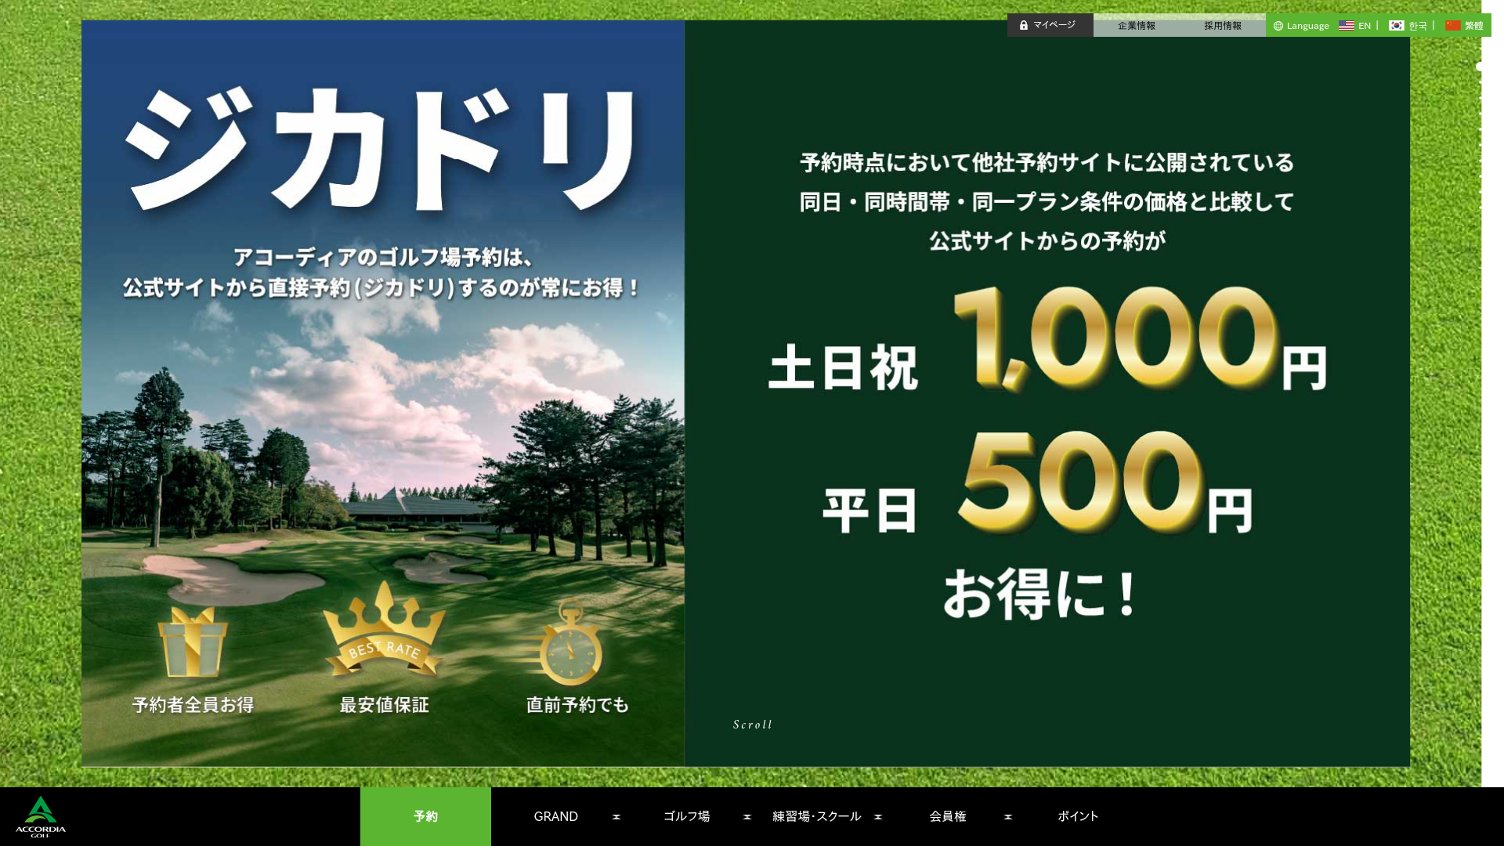Click the 直前予約でも label

pos(577,705)
